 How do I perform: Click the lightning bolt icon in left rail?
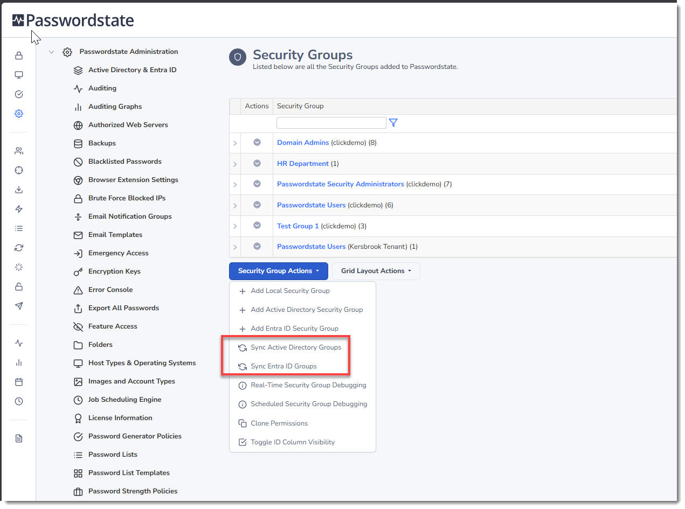tap(19, 209)
